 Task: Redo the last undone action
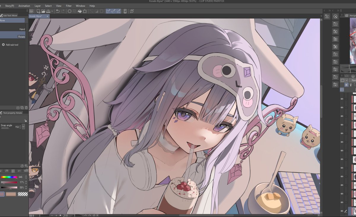(x=63, y=11)
